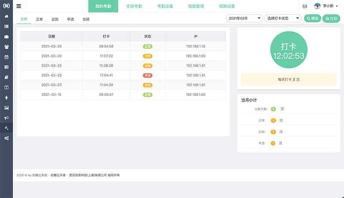
Task: Click the 迟到 badge in the 2021-03-26 row
Action: point(147,56)
